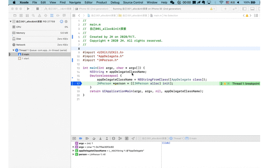Open the Issue navigator warning triangle icon
Screen dimensions: 269x168
40,16
